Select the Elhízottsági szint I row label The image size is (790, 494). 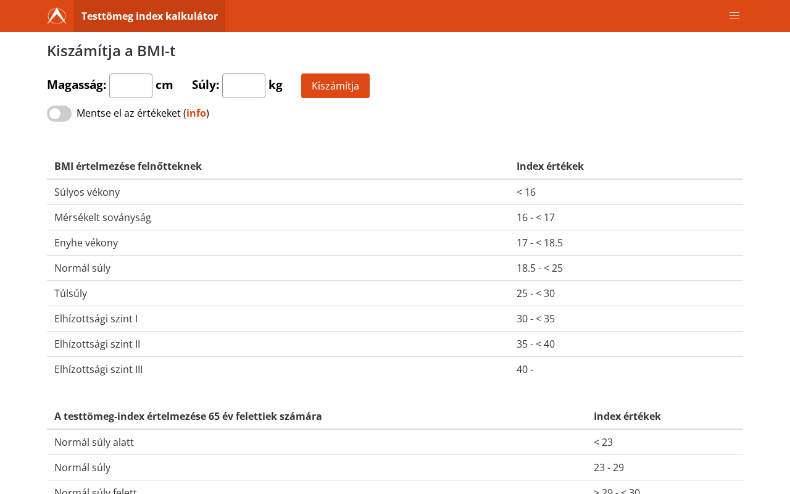(x=96, y=319)
